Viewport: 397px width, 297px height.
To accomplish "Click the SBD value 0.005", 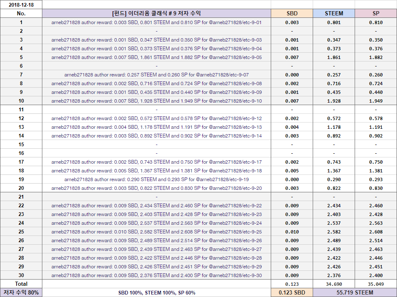I will click(x=292, y=171).
